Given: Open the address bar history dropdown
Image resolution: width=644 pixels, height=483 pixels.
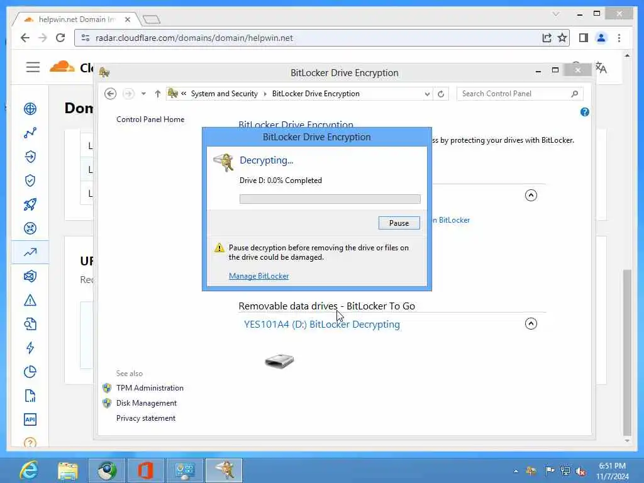Looking at the screenshot, I should point(427,94).
